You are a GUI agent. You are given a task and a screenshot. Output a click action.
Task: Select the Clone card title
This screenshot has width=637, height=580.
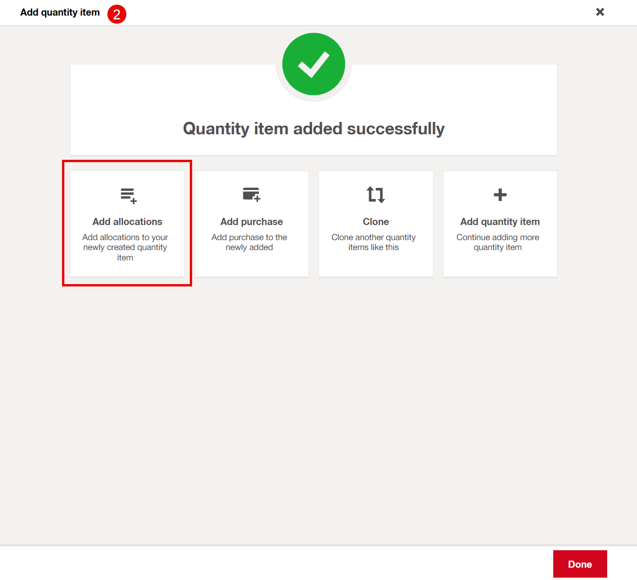376,222
